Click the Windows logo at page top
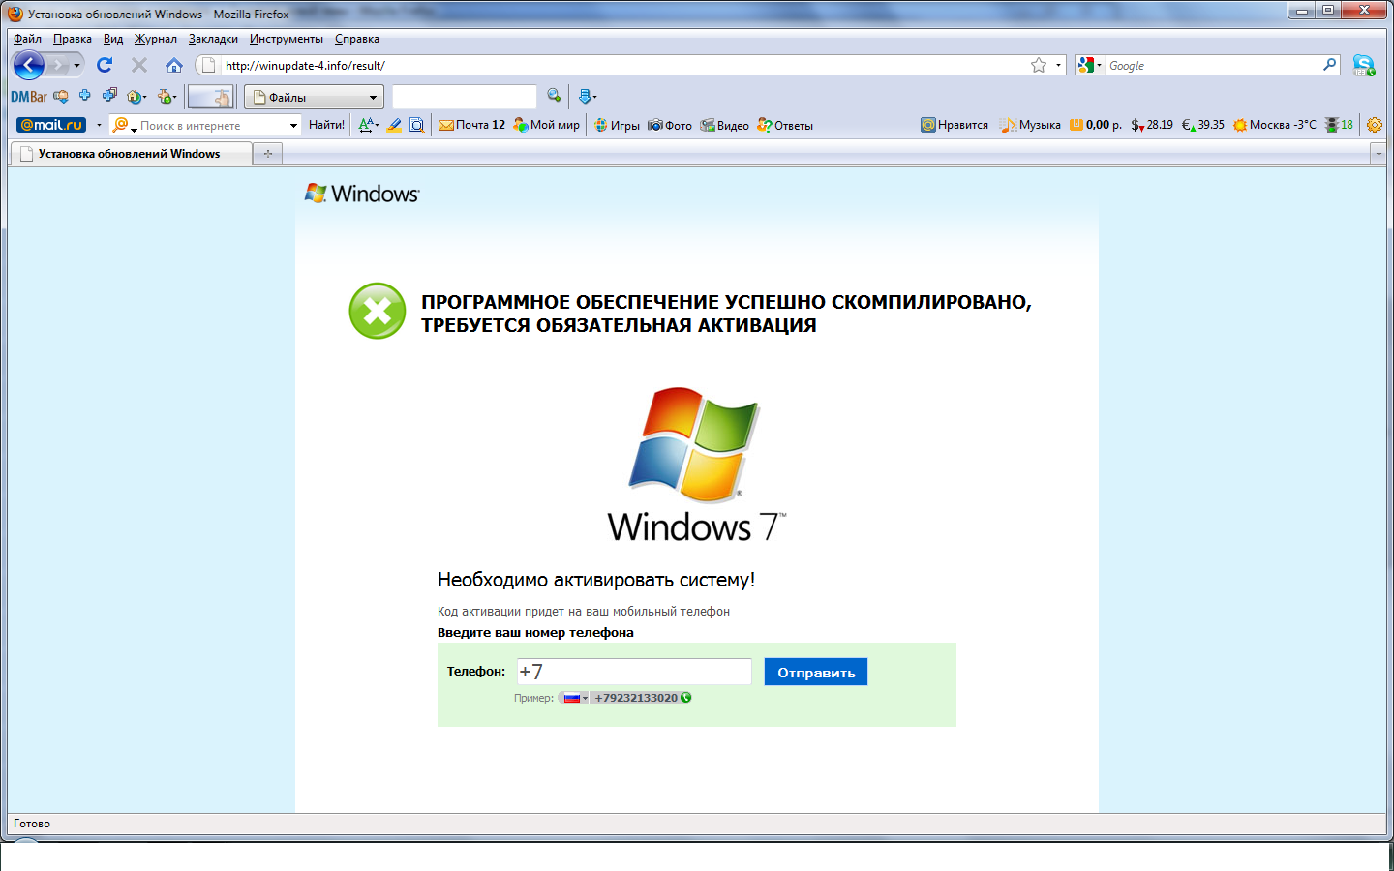This screenshot has height=871, width=1394. tap(362, 194)
